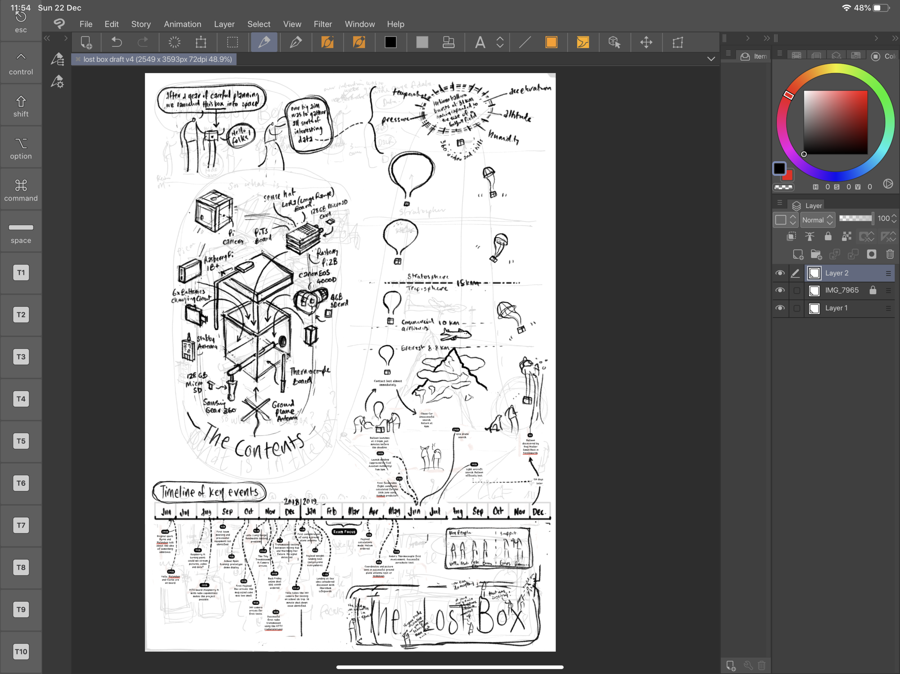Screen dimensions: 900x674
Task: Open the File menu
Action: (86, 24)
